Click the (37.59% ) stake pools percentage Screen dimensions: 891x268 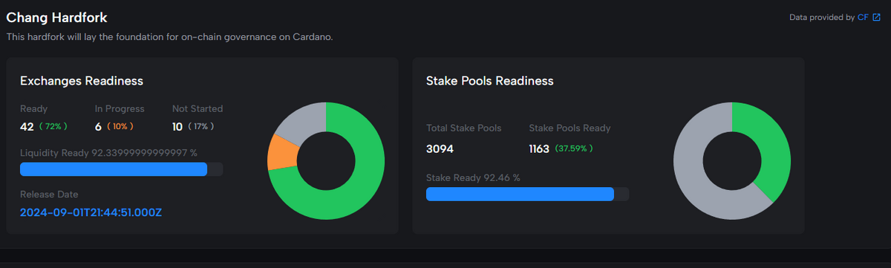pyautogui.click(x=574, y=148)
